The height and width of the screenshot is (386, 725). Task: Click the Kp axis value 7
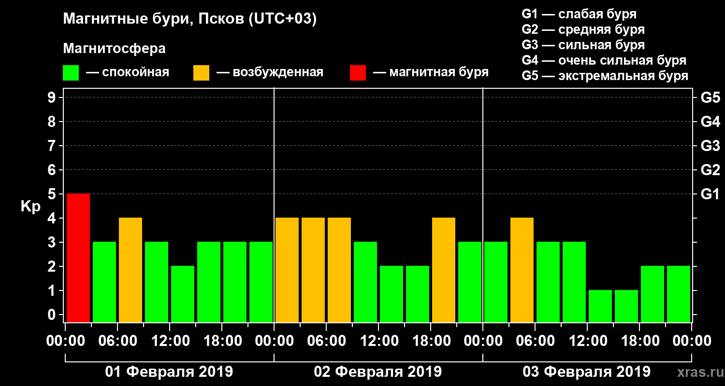click(53, 146)
